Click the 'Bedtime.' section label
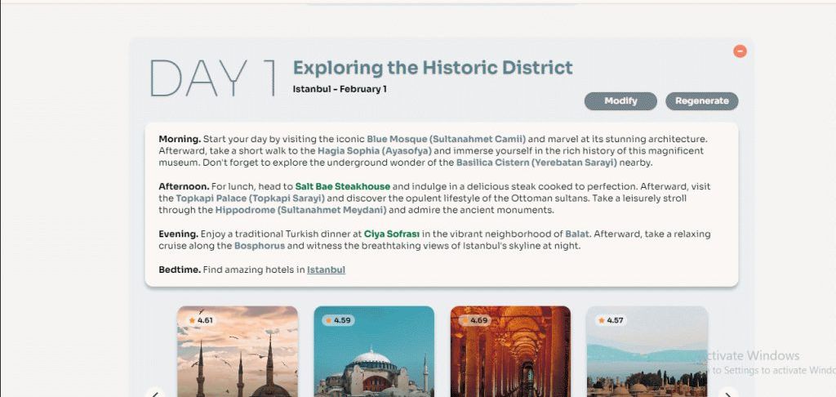 click(180, 270)
